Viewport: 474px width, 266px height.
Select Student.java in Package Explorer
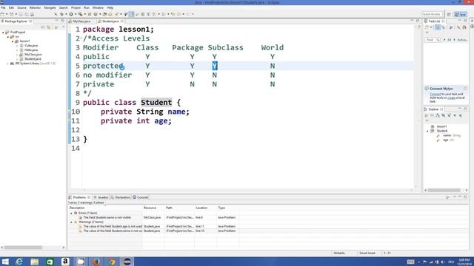click(x=33, y=59)
